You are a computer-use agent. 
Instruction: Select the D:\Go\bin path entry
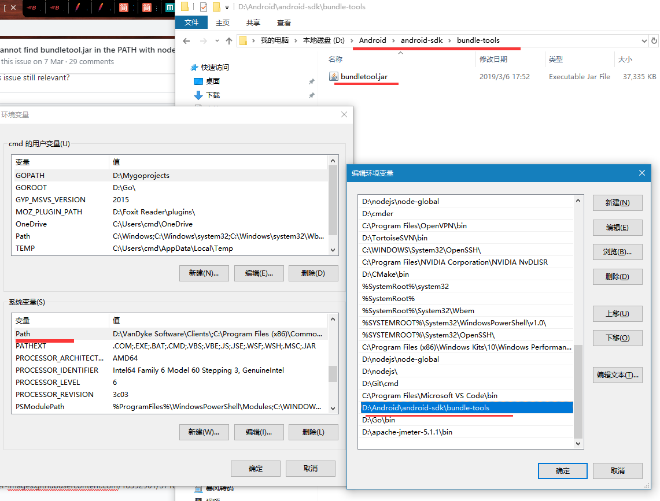[x=379, y=420]
